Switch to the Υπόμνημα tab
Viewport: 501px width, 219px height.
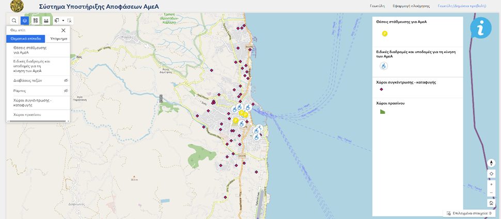[58, 39]
